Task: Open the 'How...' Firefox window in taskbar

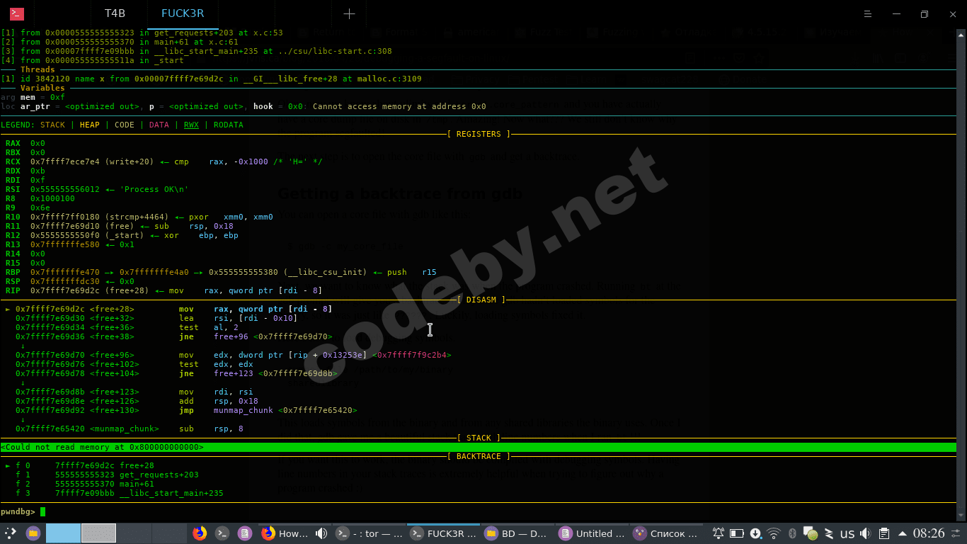Action: click(286, 533)
